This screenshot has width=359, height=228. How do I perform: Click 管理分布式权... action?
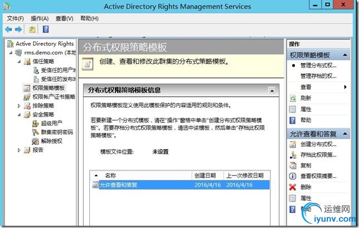[x=318, y=66]
